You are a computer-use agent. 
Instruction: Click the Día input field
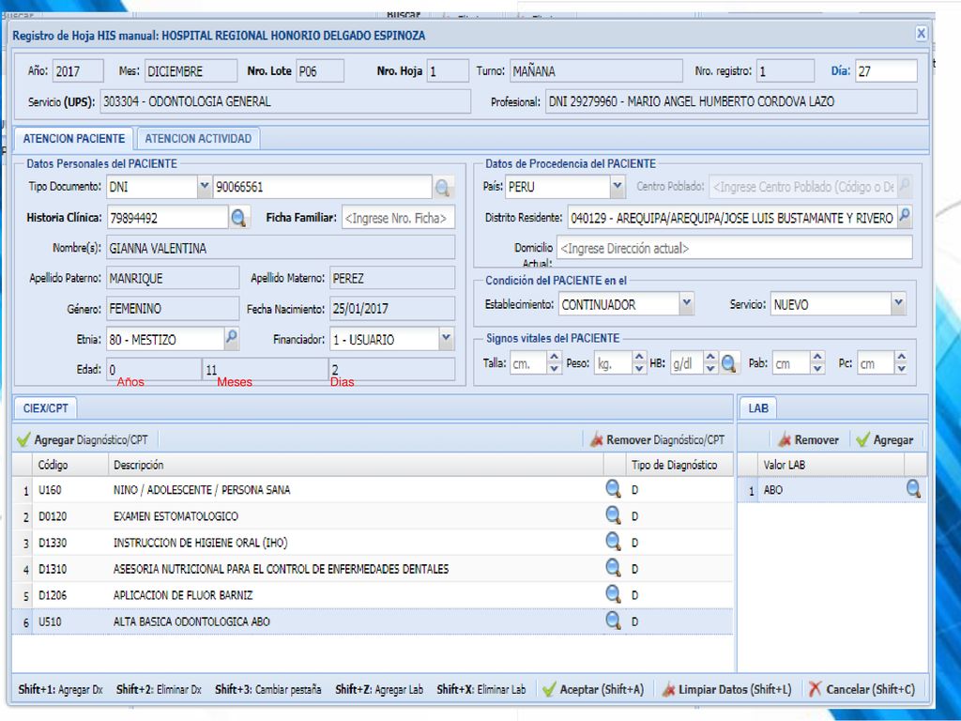point(886,71)
